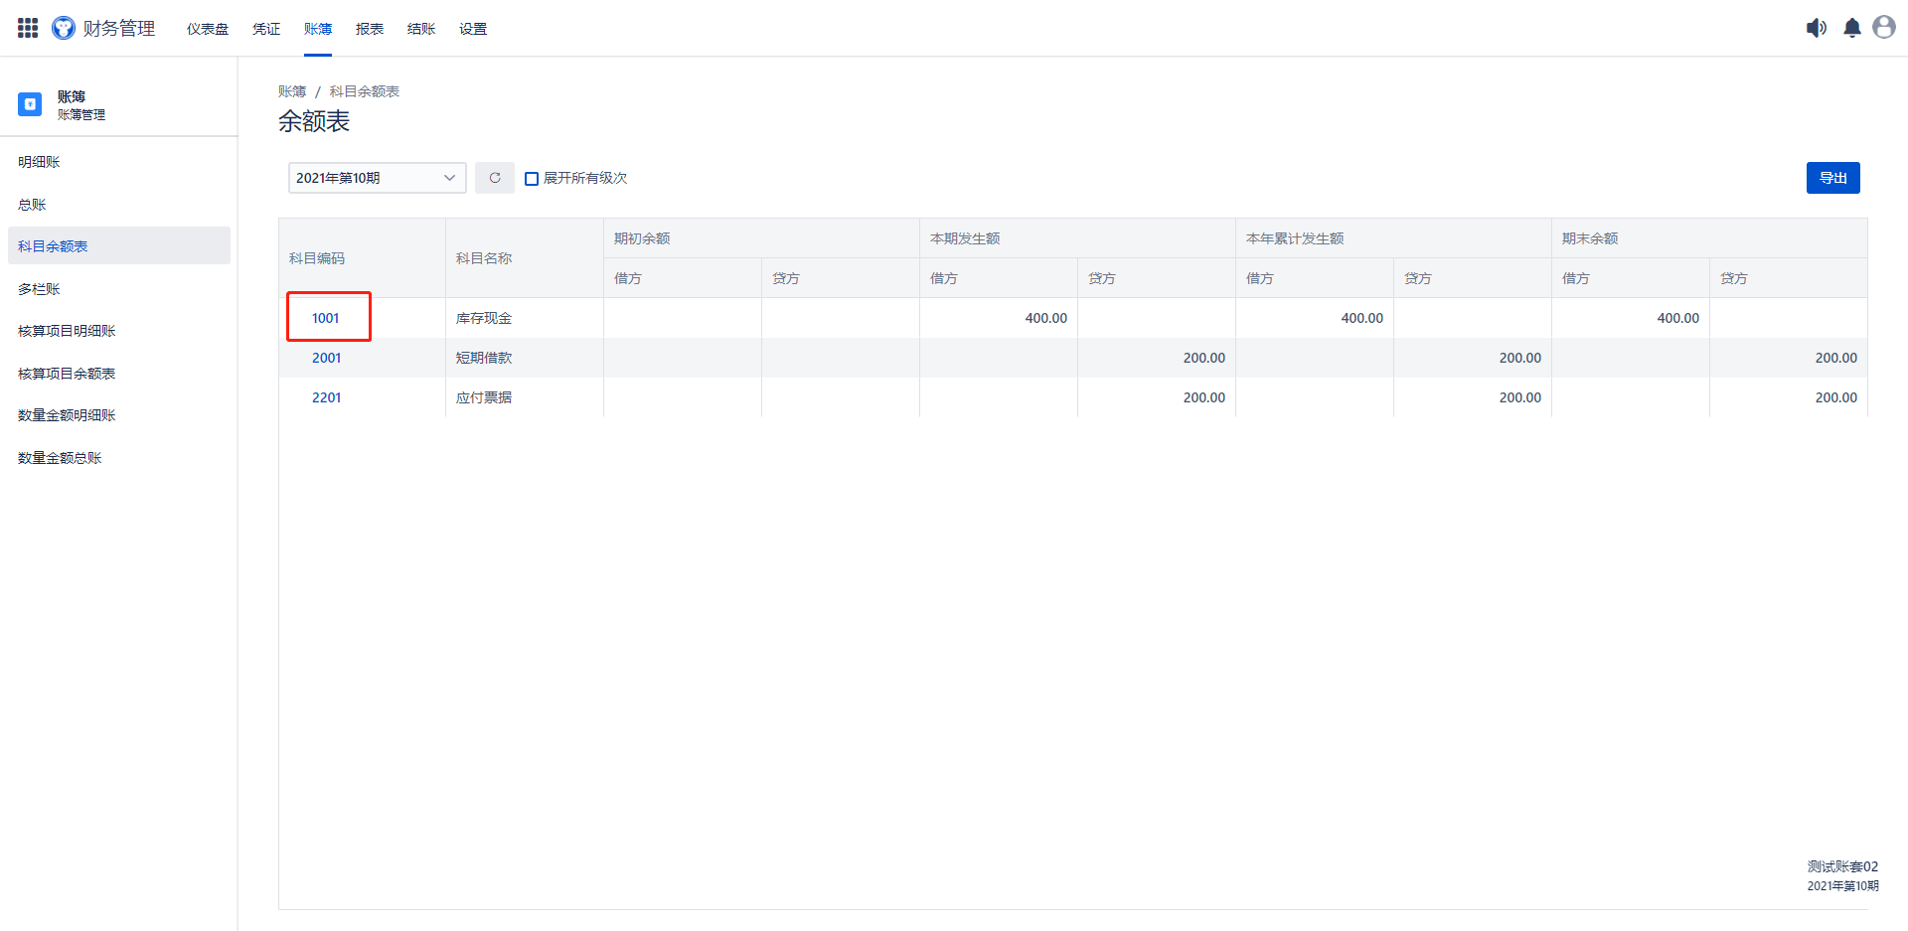Open 核算项目余额表 in the sidebar
This screenshot has width=1908, height=931.
coord(67,374)
